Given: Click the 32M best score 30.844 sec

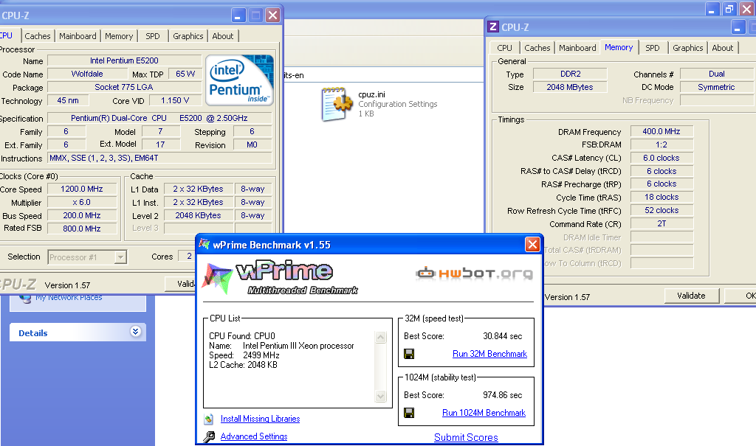Looking at the screenshot, I should pyautogui.click(x=502, y=336).
